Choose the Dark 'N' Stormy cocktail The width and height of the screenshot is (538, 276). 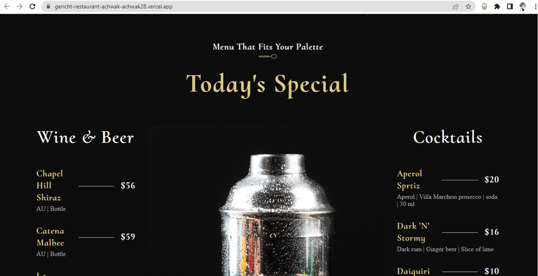coord(448,237)
